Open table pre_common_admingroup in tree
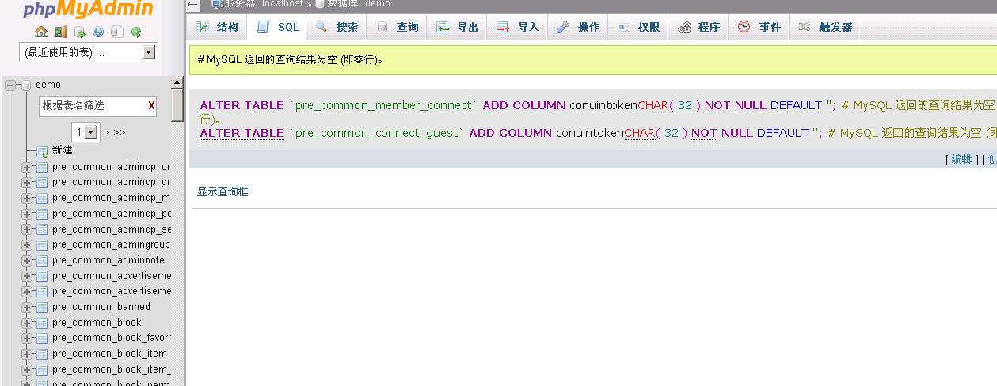The image size is (997, 386). (111, 244)
